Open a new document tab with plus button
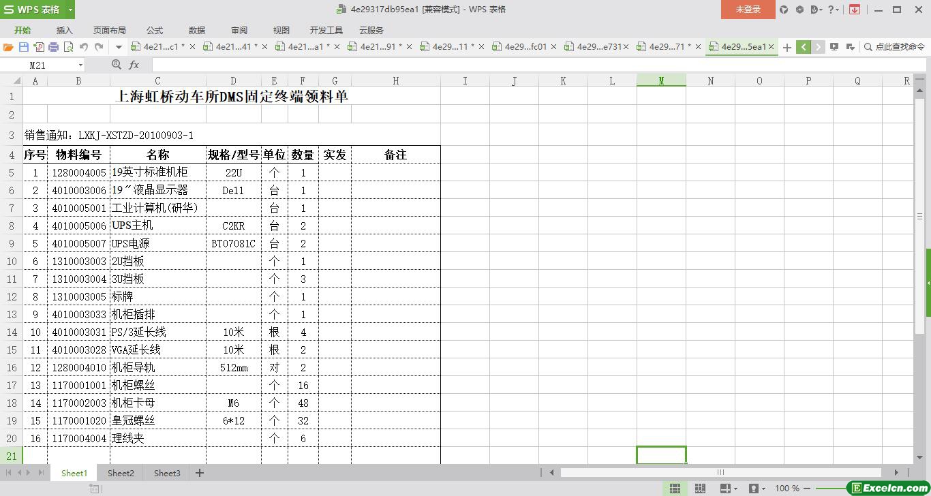 tap(787, 47)
